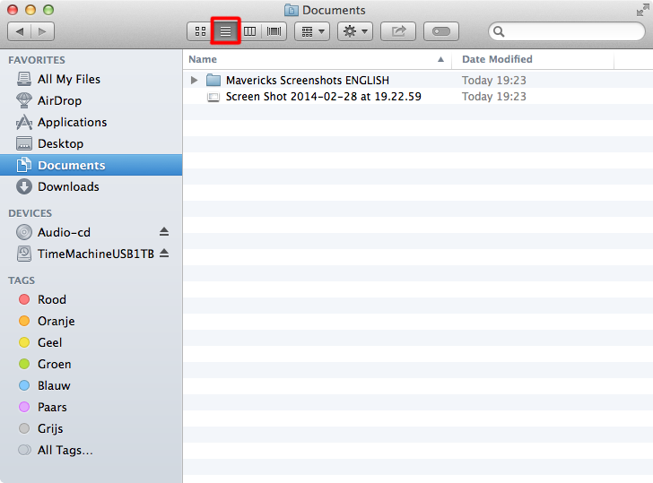
Task: Click the FAVORITES section heading
Action: click(37, 60)
